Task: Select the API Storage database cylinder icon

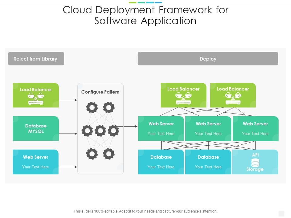Action: (255, 163)
